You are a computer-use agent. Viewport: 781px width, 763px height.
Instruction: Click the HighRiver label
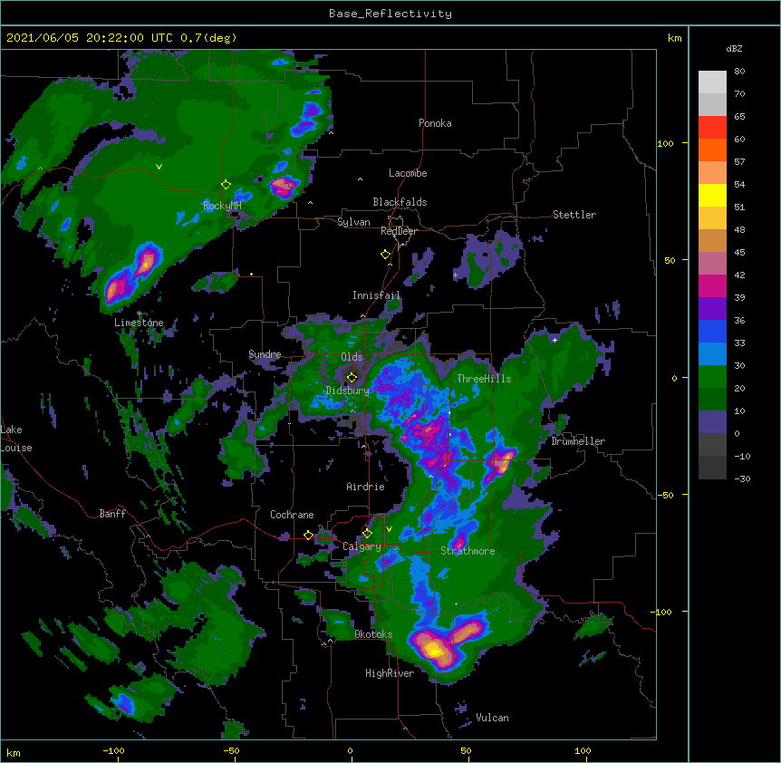click(x=390, y=673)
